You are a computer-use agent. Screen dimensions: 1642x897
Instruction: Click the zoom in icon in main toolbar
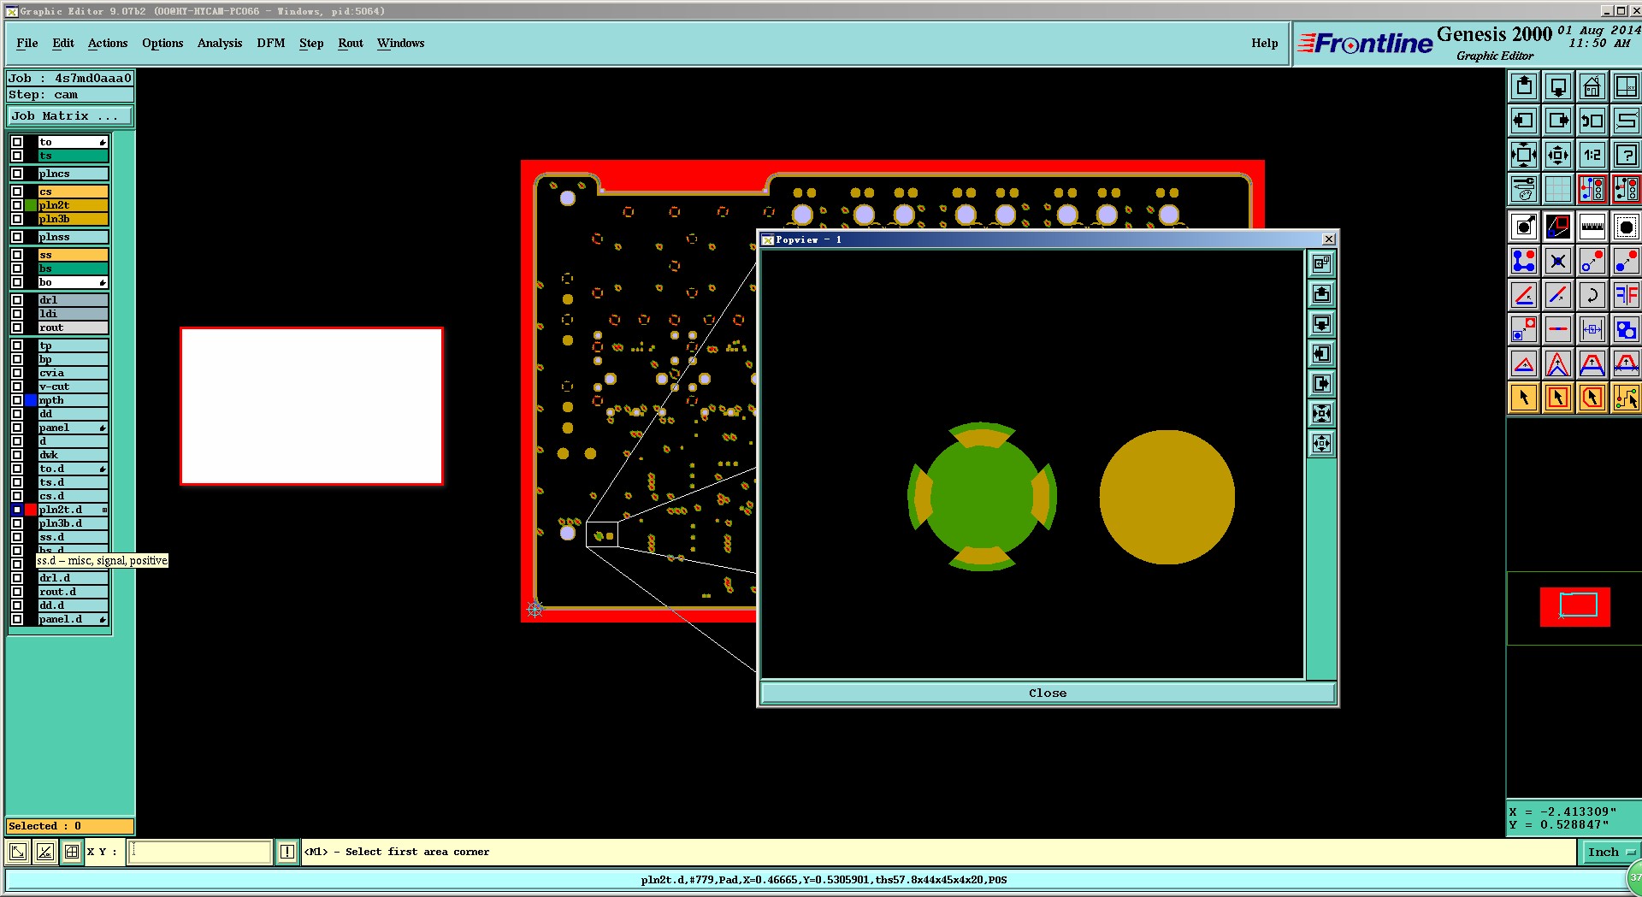(x=1524, y=155)
